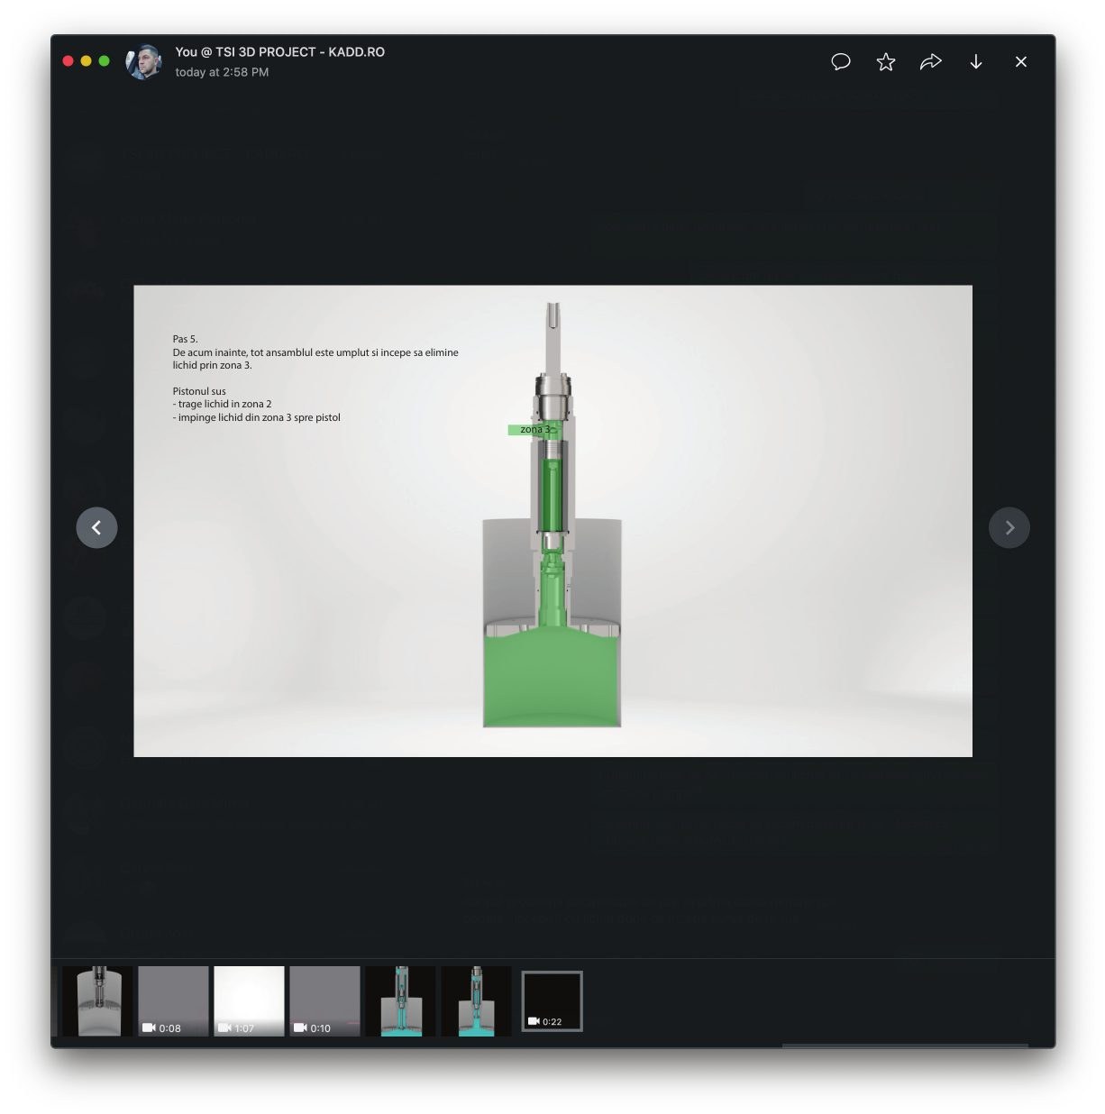1105x1114 pixels.
Task: Click the red close window button
Action: coord(68,61)
